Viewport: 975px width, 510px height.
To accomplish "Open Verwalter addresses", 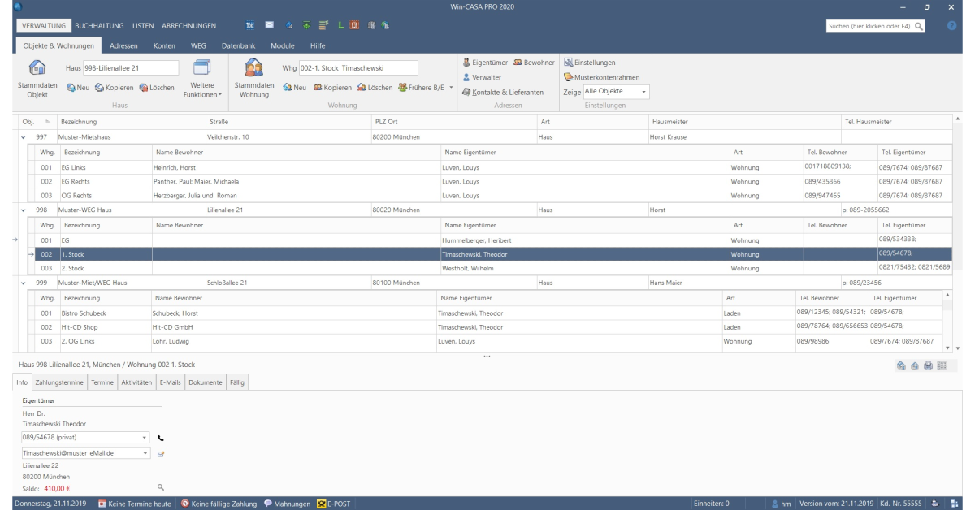I will 483,77.
